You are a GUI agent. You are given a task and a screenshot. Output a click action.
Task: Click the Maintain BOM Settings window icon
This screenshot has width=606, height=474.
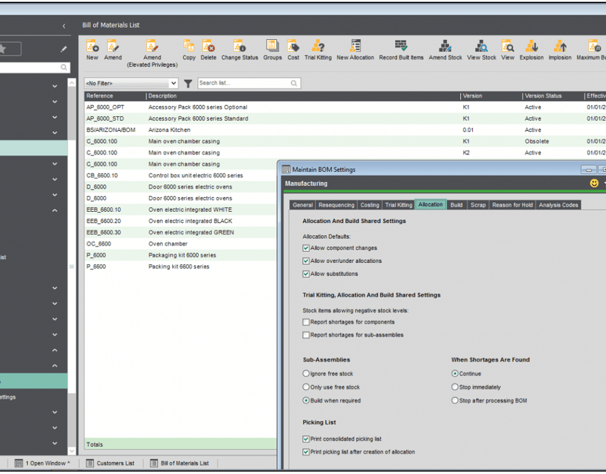(x=286, y=169)
